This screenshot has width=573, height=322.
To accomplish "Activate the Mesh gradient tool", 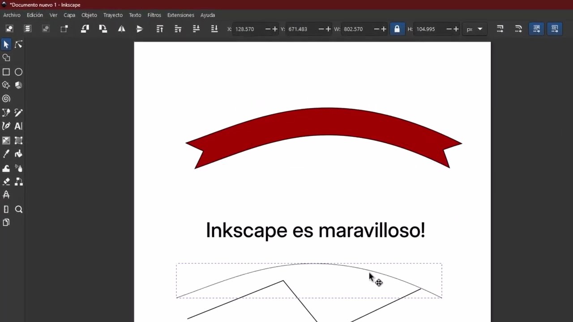I will (18, 140).
